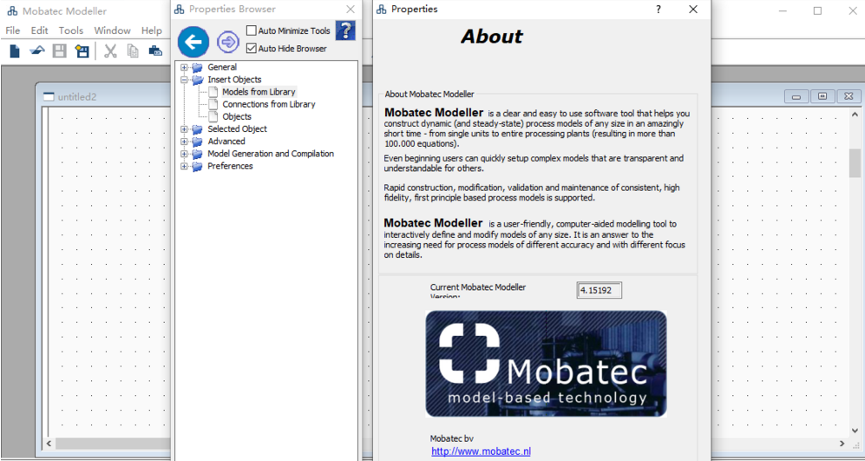865x461 pixels.
Task: Close the untitled2 child window
Action: (849, 96)
